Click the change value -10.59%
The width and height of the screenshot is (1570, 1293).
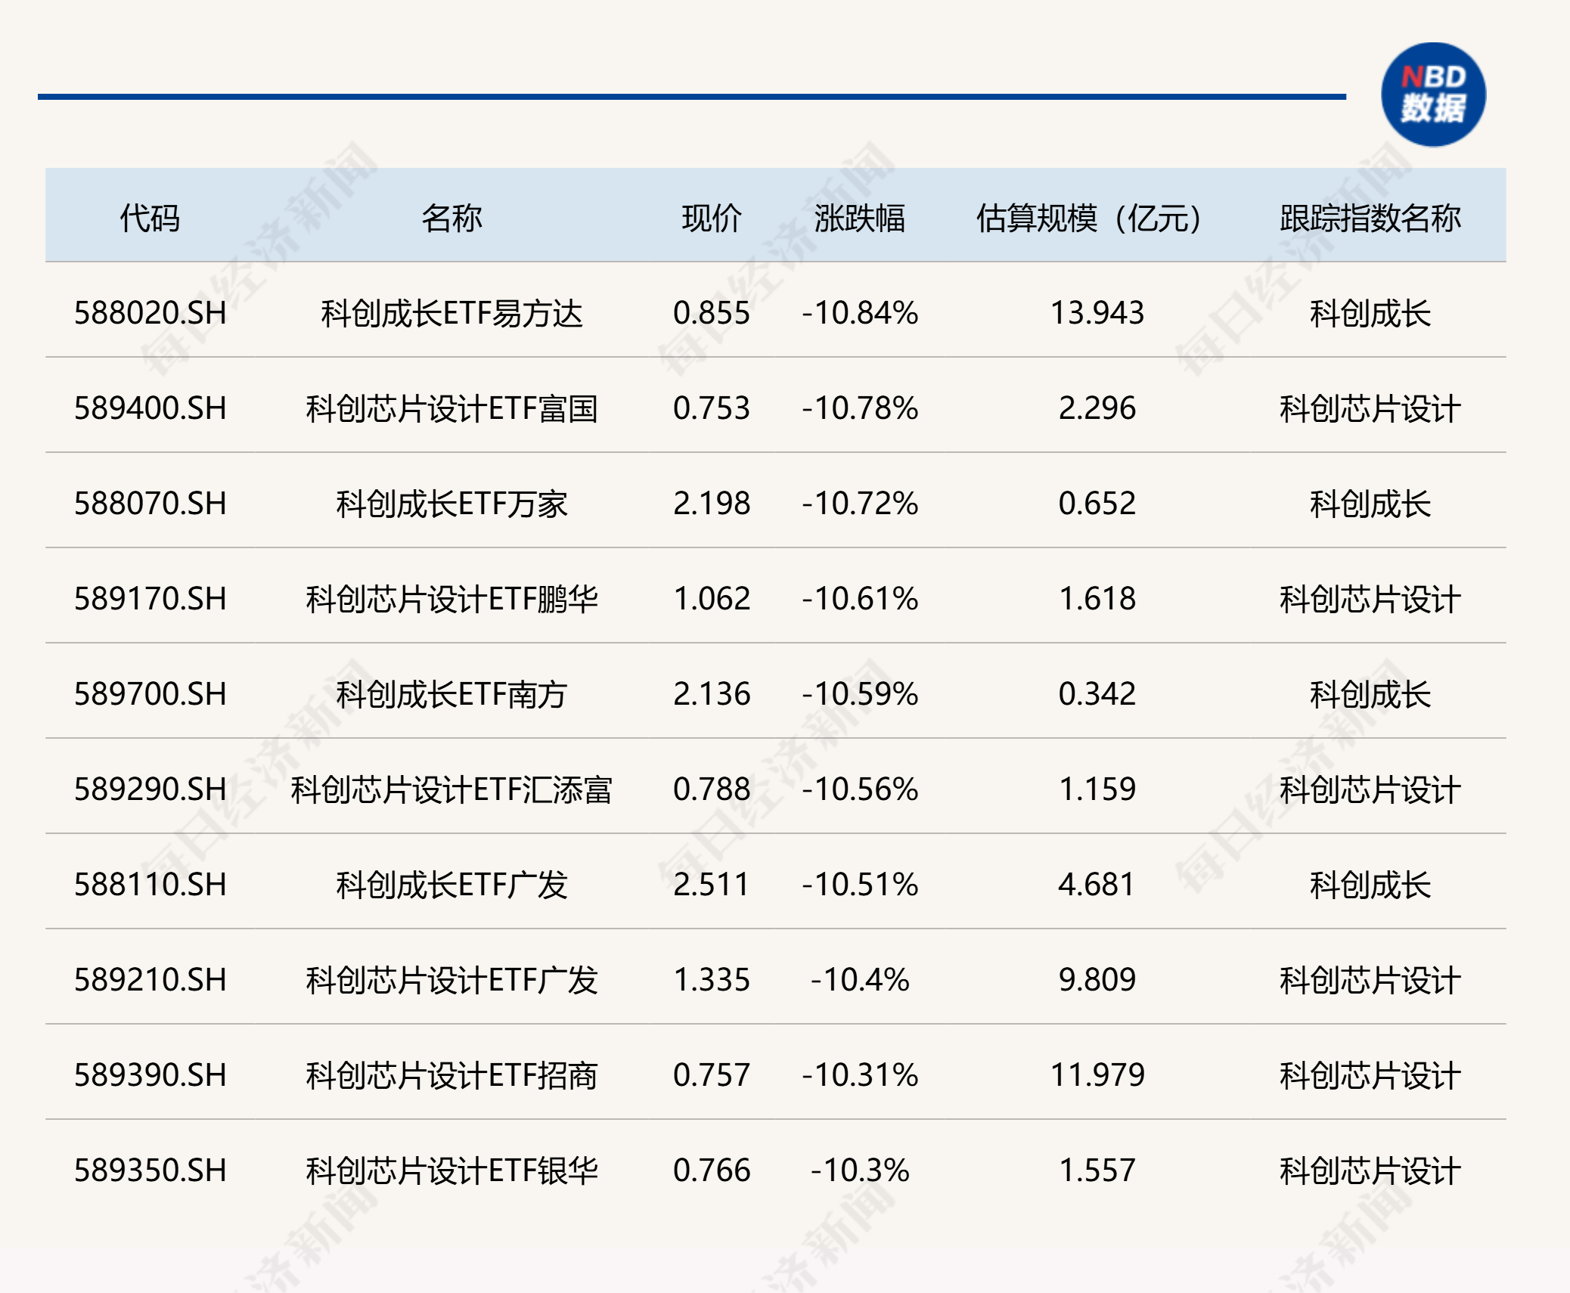[860, 694]
